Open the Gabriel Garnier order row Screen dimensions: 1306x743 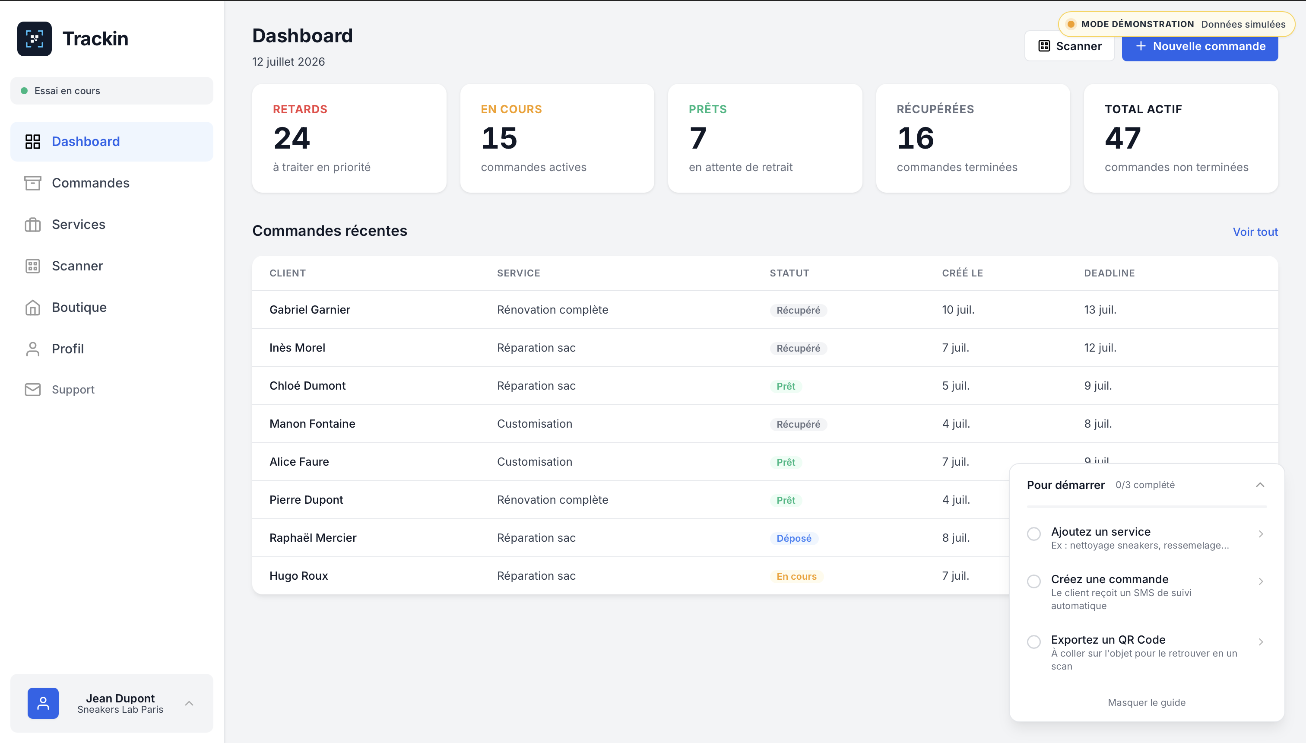(765, 310)
